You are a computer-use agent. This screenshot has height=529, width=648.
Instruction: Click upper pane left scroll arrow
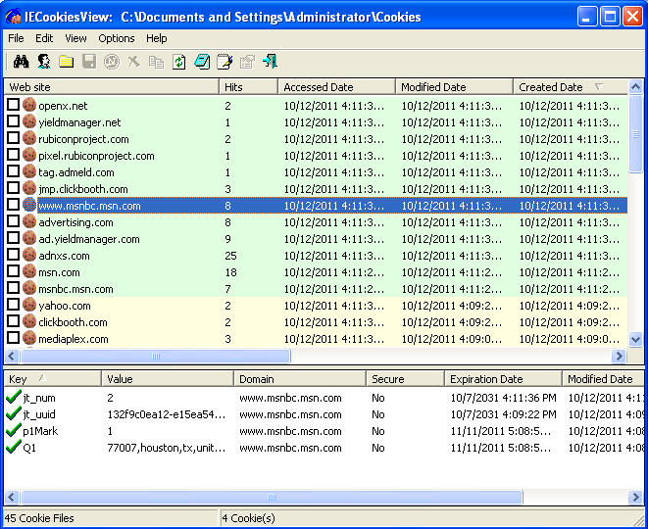11,356
